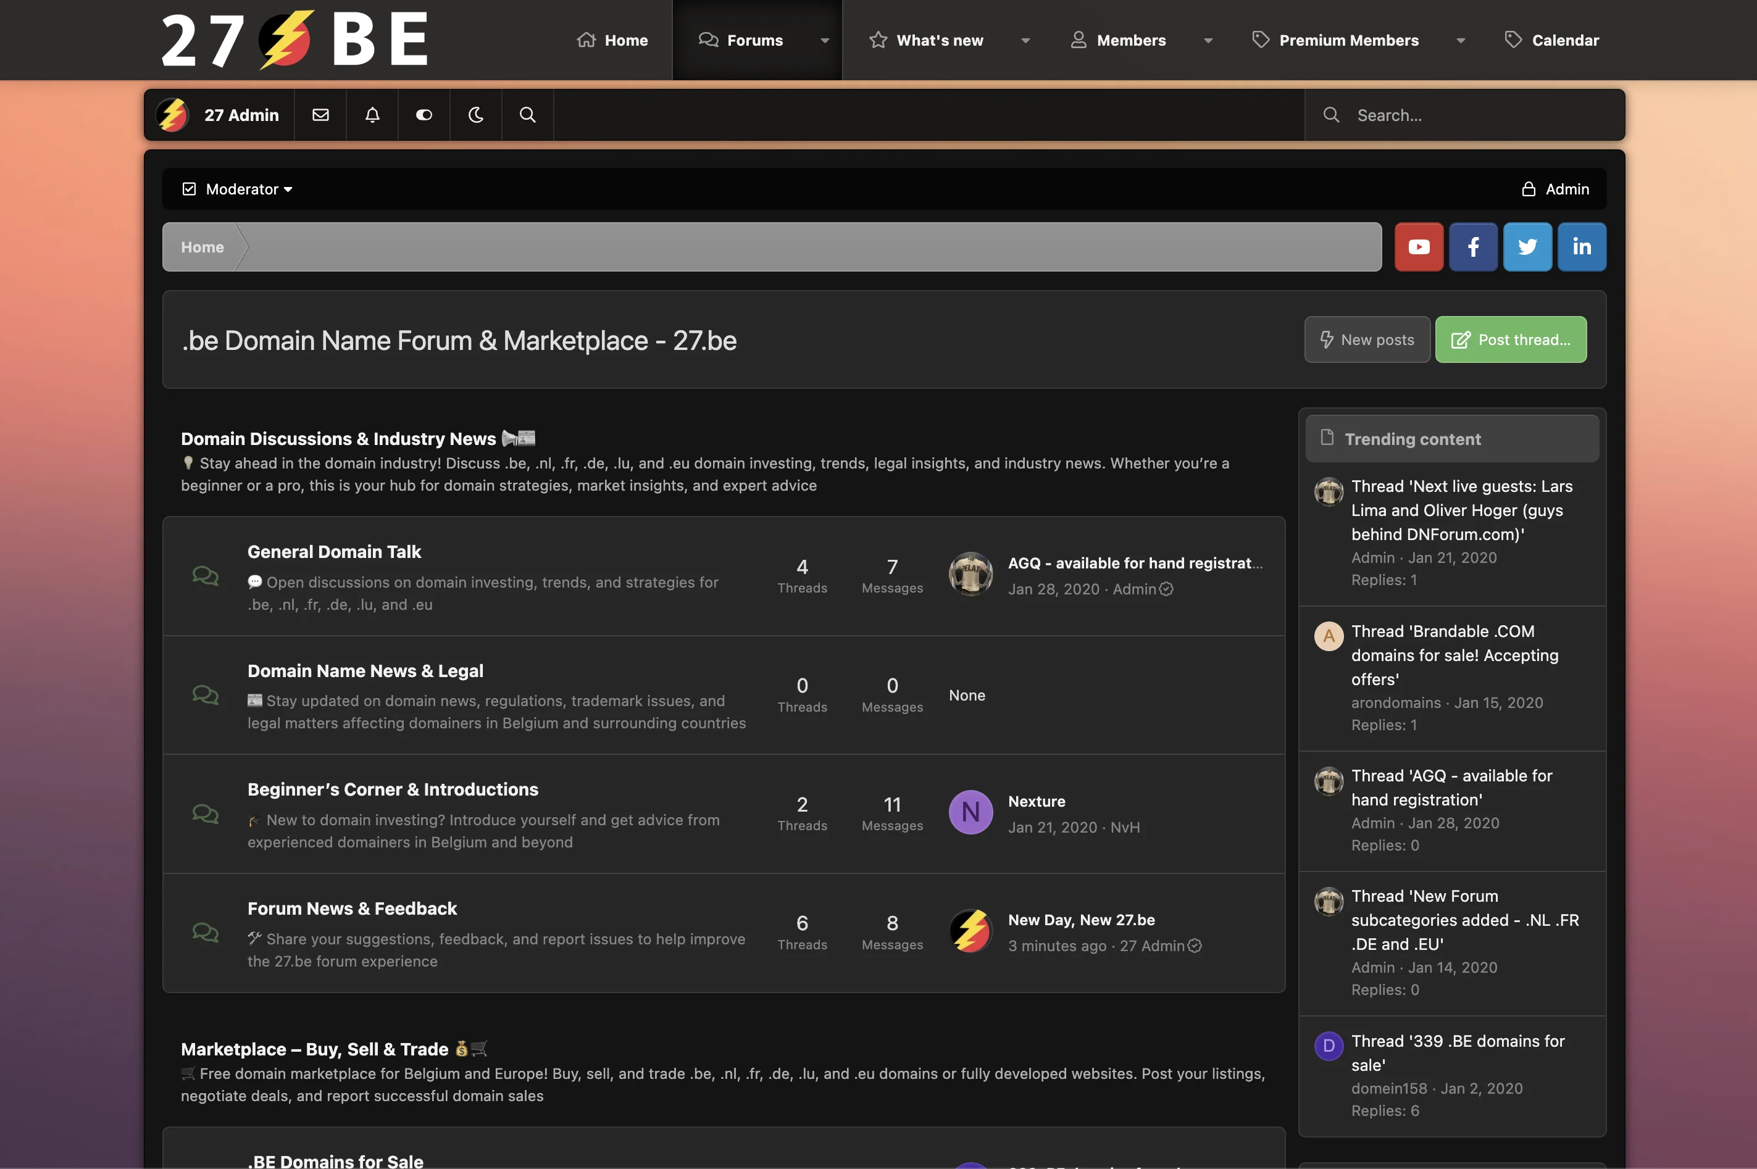Screen dimensions: 1757x1169
Task: Click the Domain Name News & Legal bubble icon
Action: point(205,695)
